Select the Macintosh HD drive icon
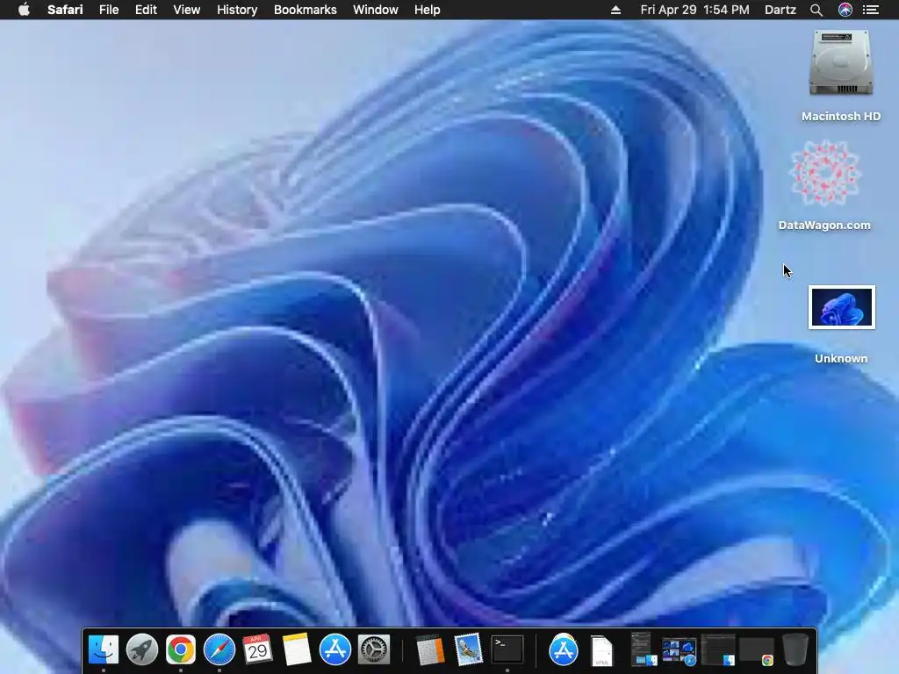Image resolution: width=899 pixels, height=674 pixels. (841, 63)
